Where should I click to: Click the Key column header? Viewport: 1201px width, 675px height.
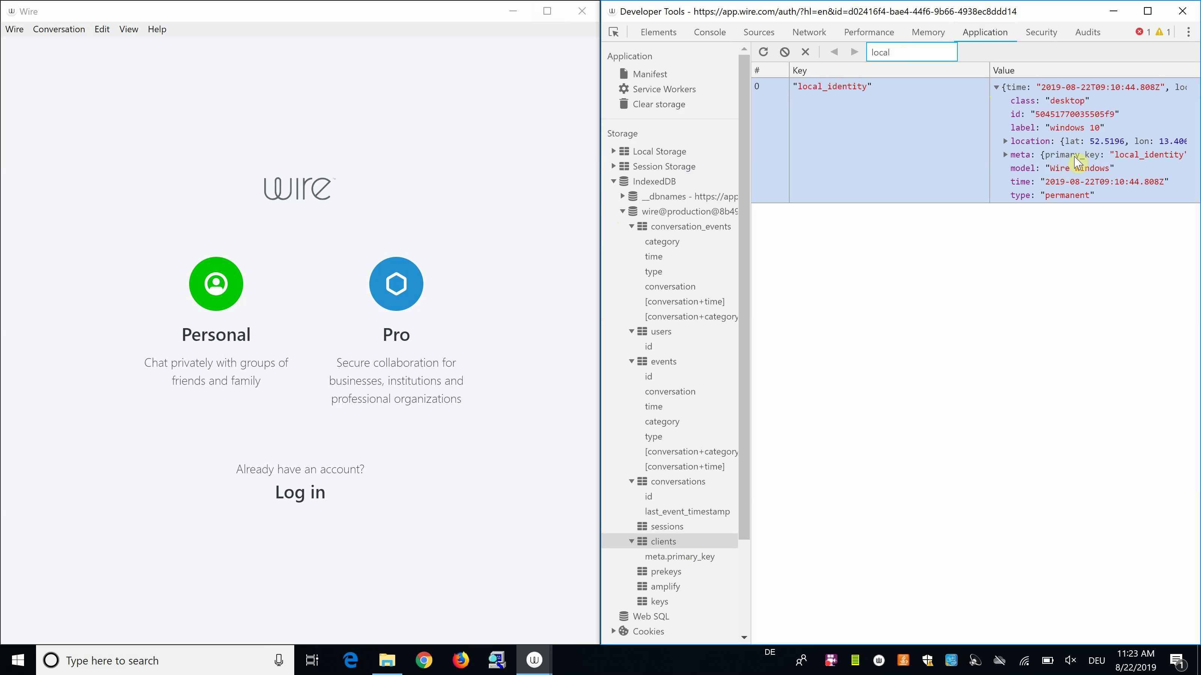889,70
